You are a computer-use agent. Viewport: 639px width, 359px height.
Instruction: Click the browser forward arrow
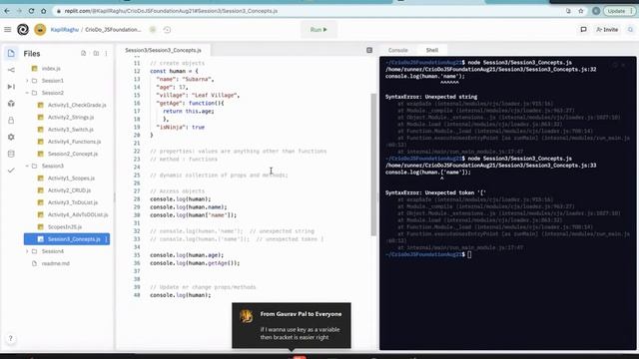coord(19,11)
